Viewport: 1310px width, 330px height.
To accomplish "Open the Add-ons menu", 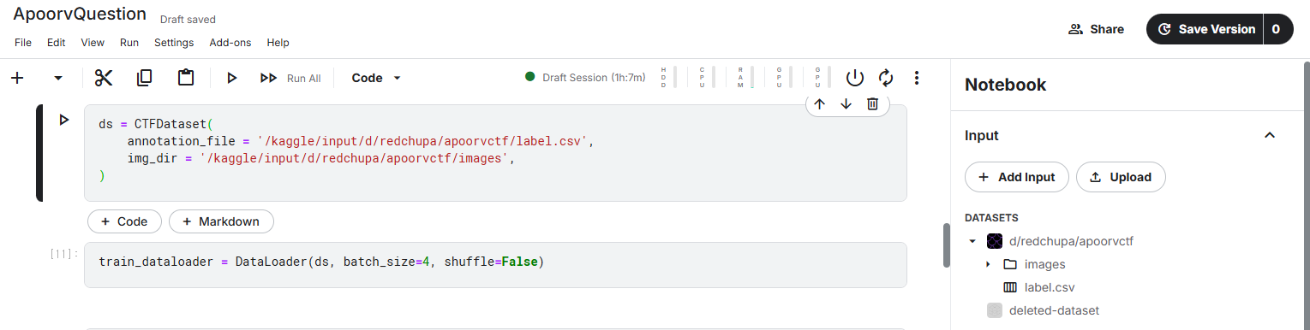I will click(230, 43).
